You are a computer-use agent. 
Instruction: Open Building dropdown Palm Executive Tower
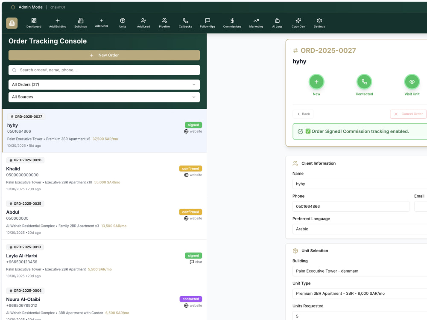[360, 271]
